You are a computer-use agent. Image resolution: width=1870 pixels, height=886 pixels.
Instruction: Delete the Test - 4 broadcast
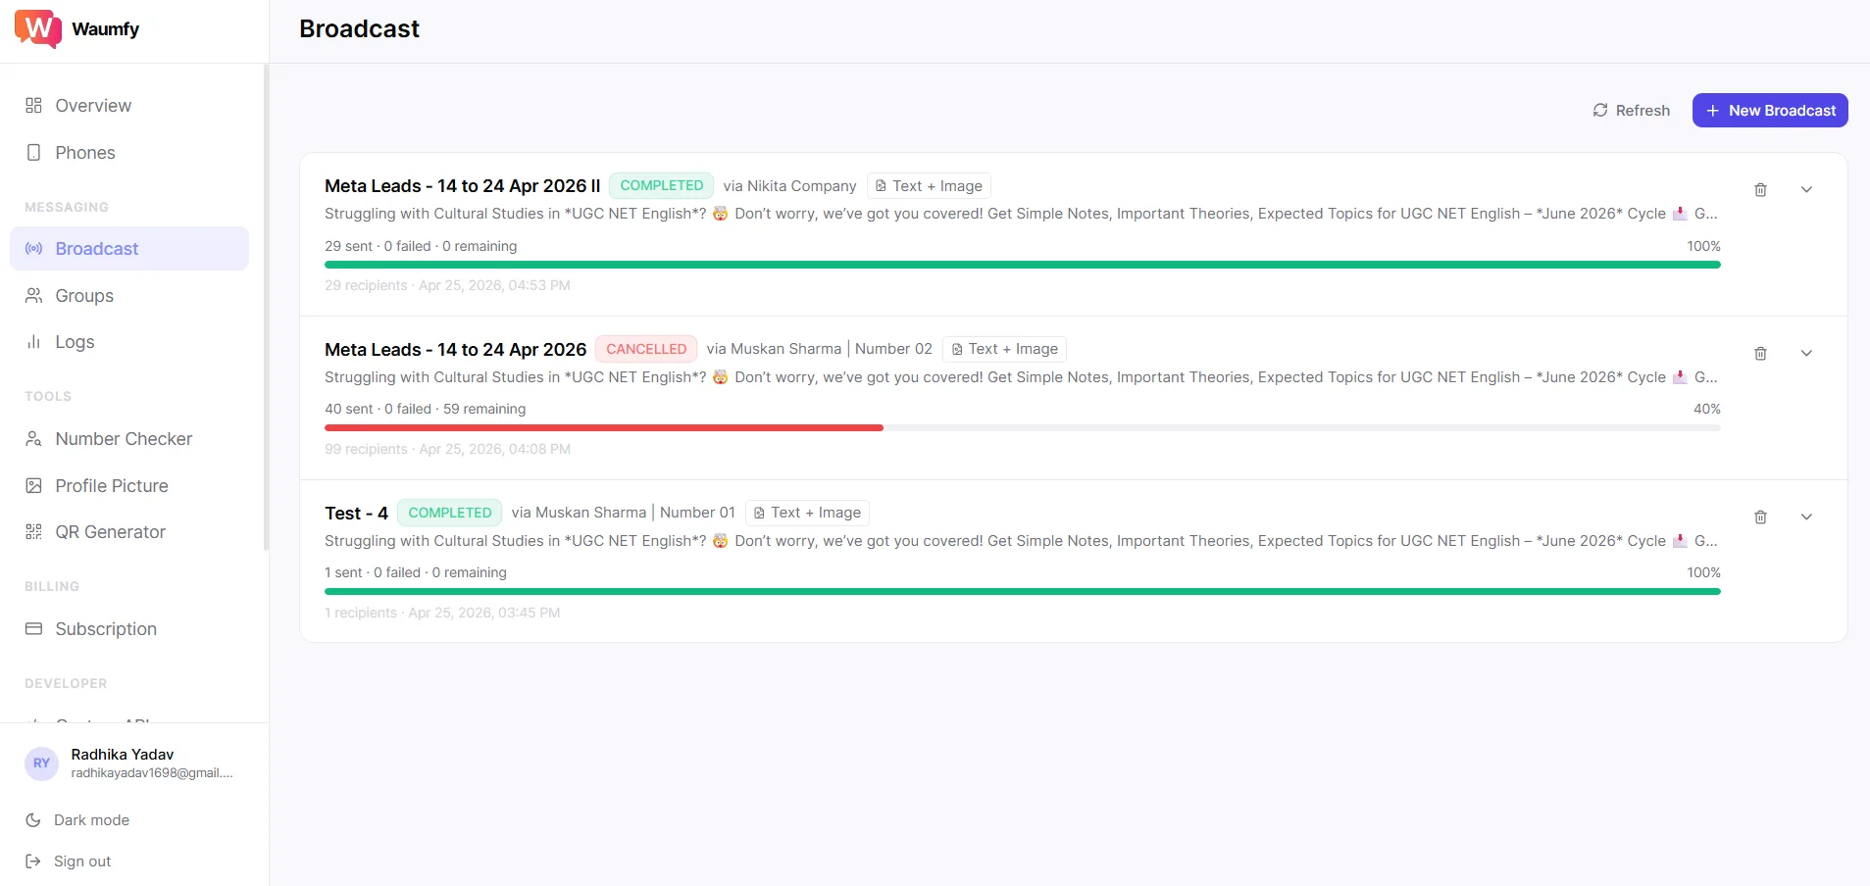(x=1760, y=517)
